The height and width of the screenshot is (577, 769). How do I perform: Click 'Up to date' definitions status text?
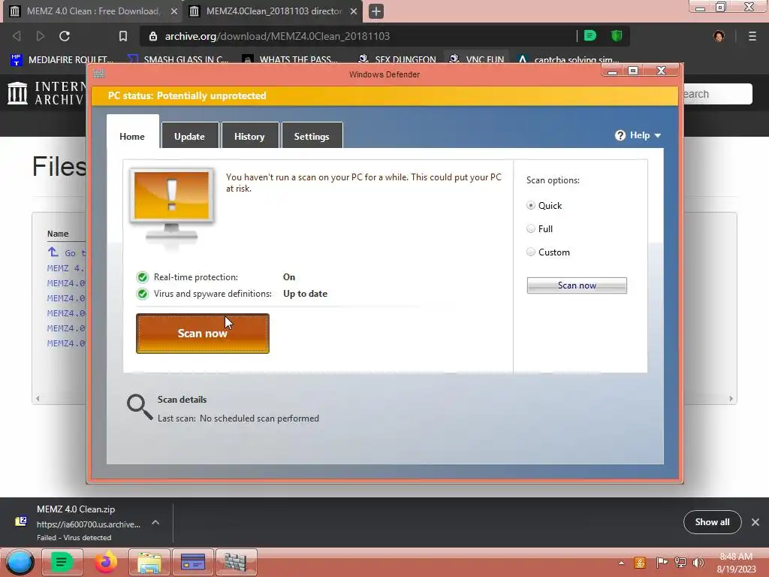tap(305, 294)
